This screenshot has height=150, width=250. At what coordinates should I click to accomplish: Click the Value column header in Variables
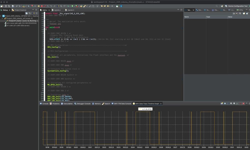click(x=239, y=17)
